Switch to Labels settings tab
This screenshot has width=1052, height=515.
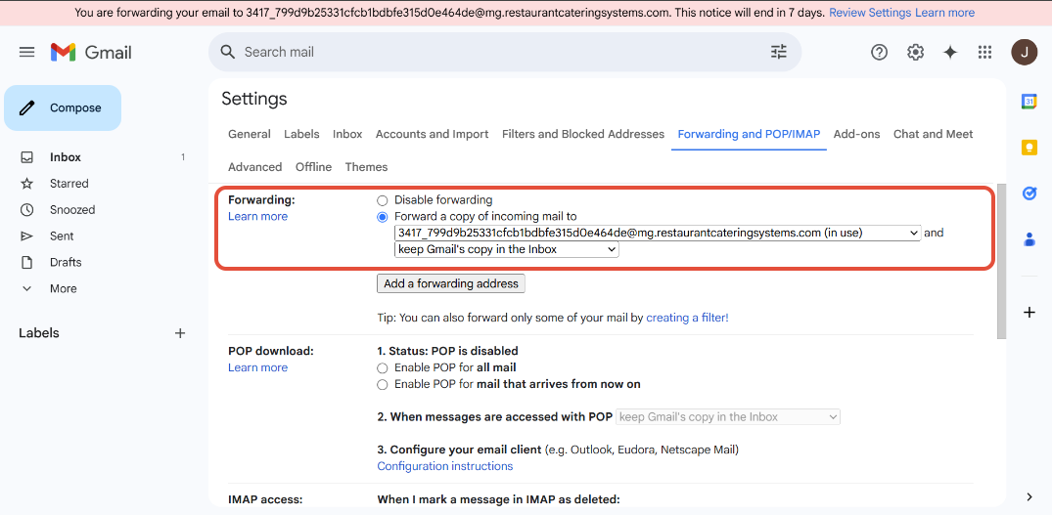click(x=301, y=134)
